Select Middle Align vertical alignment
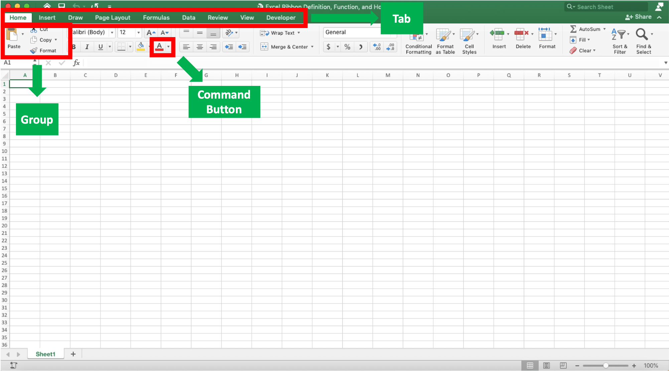 click(200, 32)
